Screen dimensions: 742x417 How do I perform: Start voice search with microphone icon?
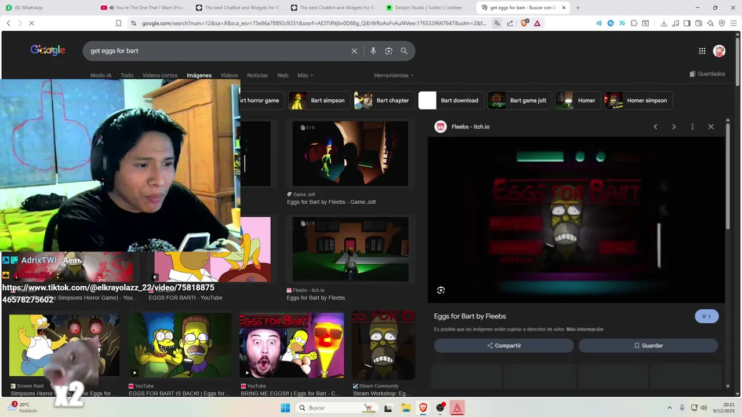tap(373, 51)
